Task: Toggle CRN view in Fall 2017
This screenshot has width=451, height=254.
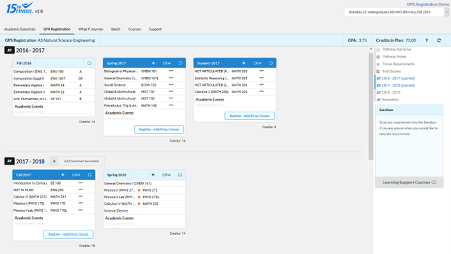Action: coord(76,175)
